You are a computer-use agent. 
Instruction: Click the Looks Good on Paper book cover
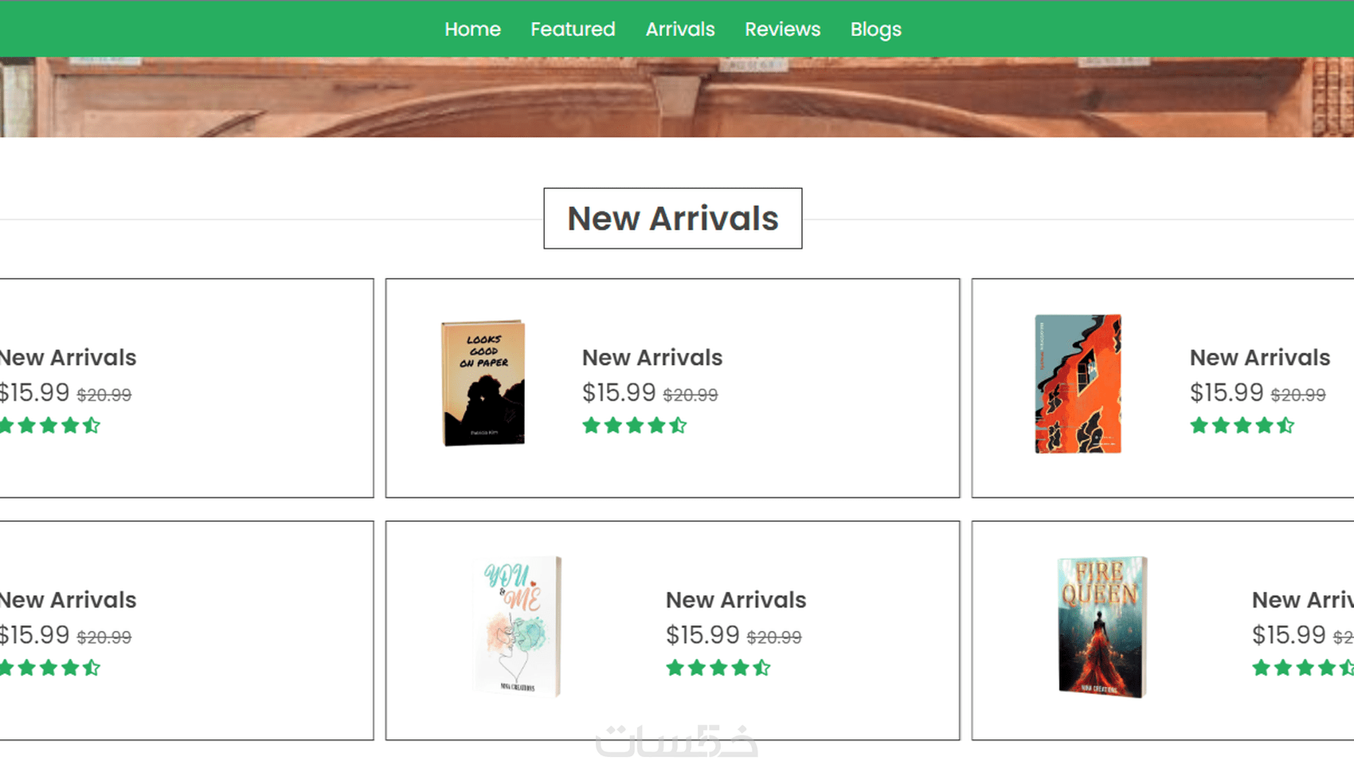click(x=483, y=383)
